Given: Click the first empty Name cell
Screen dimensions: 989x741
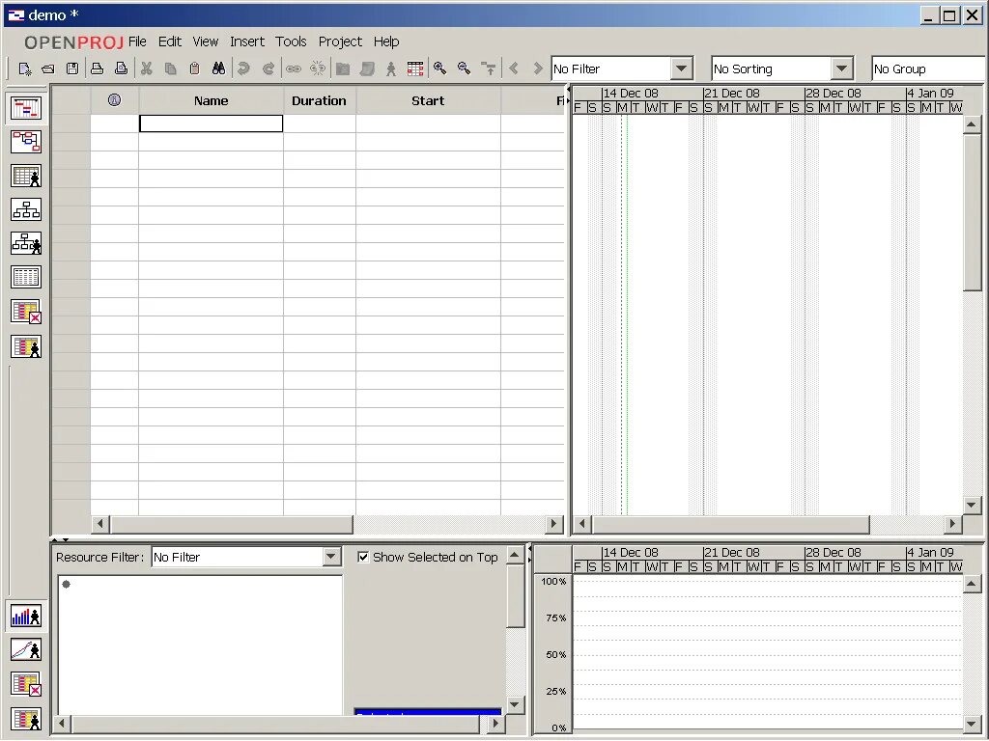Looking at the screenshot, I should (211, 123).
